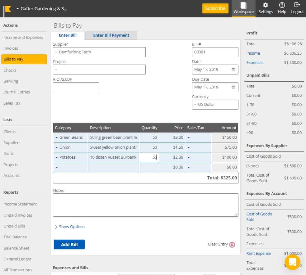
Task: Click description 'Sweet yellow onion plant'
Action: [113, 147]
